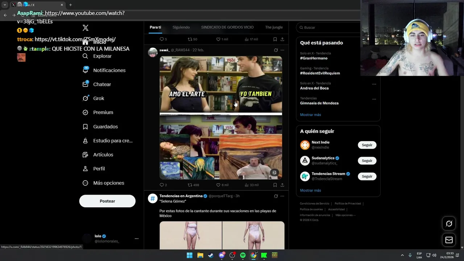Open Política de Privacidad link
464x261 pixels.
348,204
